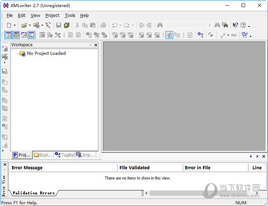Click the Print icon
This screenshot has height=206, width=268.
[x=103, y=25]
